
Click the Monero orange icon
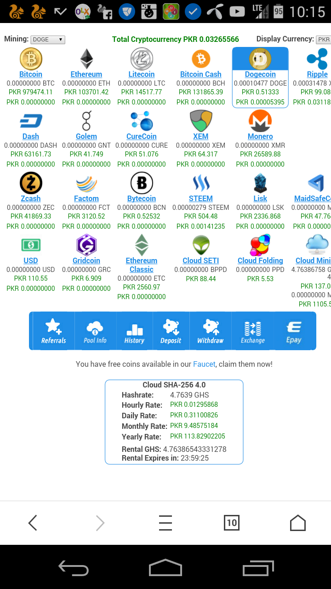[x=260, y=121]
